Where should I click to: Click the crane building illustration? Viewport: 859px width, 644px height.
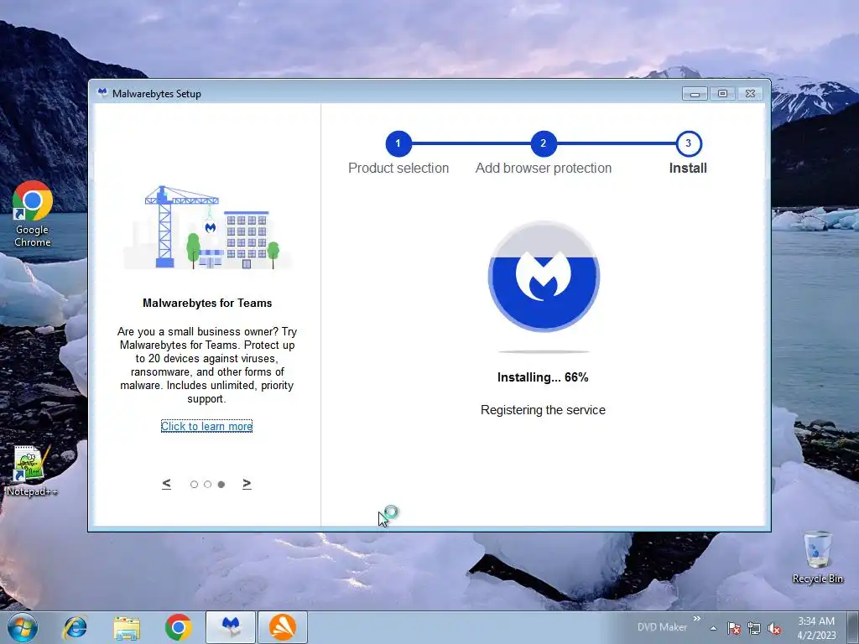point(207,227)
